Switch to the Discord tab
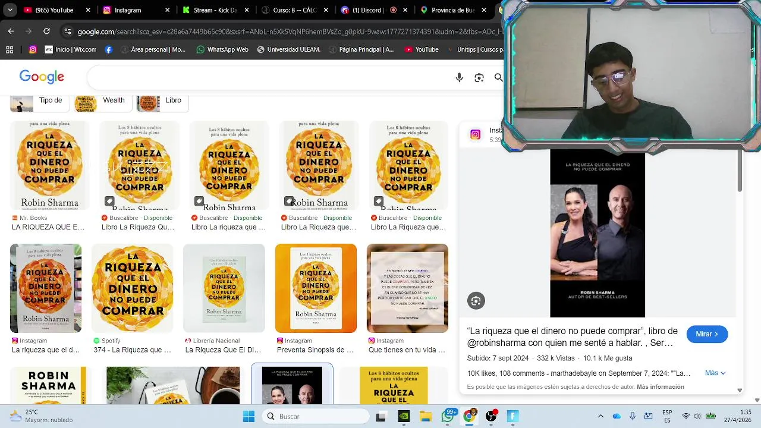This screenshot has width=761, height=428. point(373,10)
